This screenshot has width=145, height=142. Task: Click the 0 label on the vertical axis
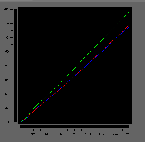point(8,122)
